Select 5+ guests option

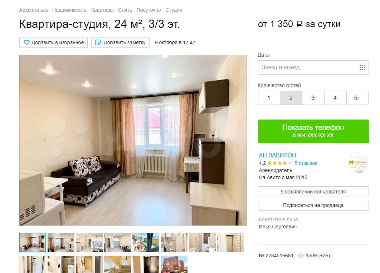pos(357,98)
